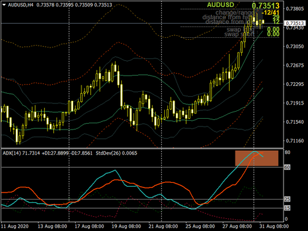This screenshot has height=231, width=308.
Task: Click the swap long label
Action: point(241,30)
